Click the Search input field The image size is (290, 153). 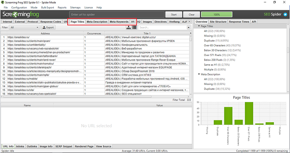coord(162,27)
